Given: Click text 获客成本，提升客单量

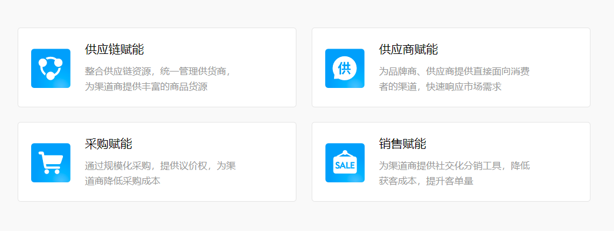Looking at the screenshot, I should (x=426, y=181).
